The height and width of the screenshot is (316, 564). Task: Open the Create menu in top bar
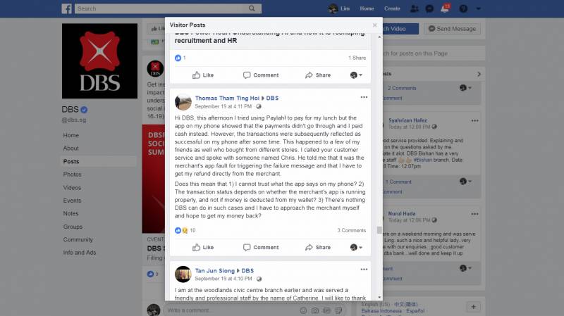point(392,8)
